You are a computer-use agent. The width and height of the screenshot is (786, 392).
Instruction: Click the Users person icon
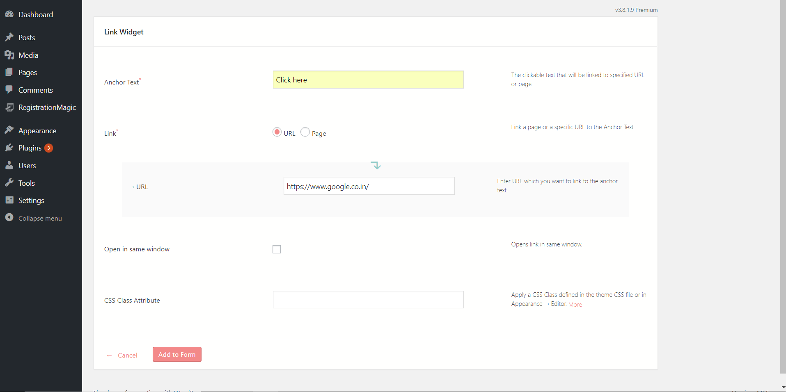click(x=9, y=165)
